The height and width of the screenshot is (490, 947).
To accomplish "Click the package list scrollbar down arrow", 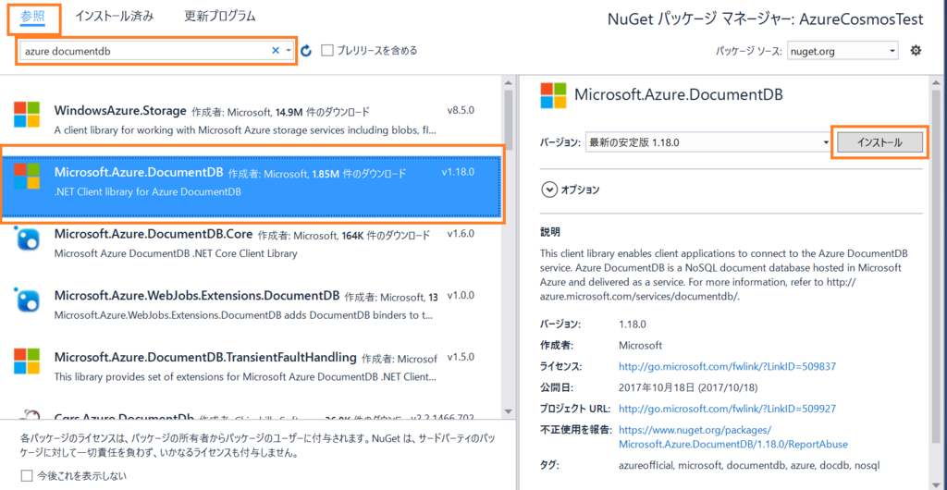I will pos(508,411).
